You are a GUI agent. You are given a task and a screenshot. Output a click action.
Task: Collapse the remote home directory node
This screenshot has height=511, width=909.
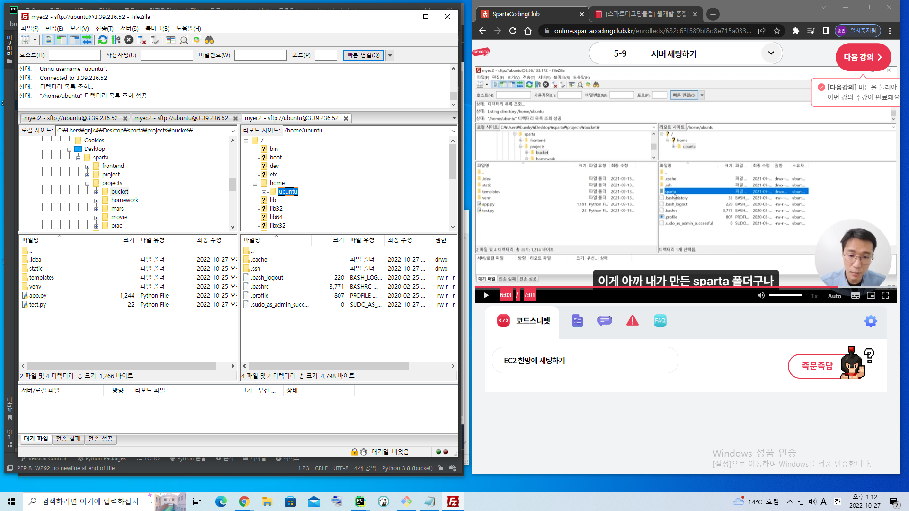pos(255,184)
